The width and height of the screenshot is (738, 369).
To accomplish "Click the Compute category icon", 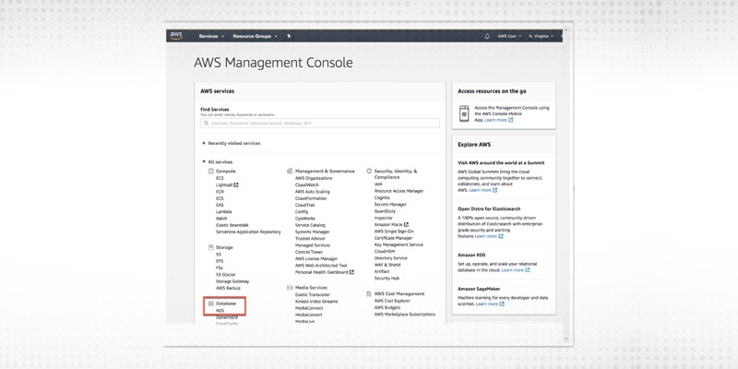I will click(211, 172).
